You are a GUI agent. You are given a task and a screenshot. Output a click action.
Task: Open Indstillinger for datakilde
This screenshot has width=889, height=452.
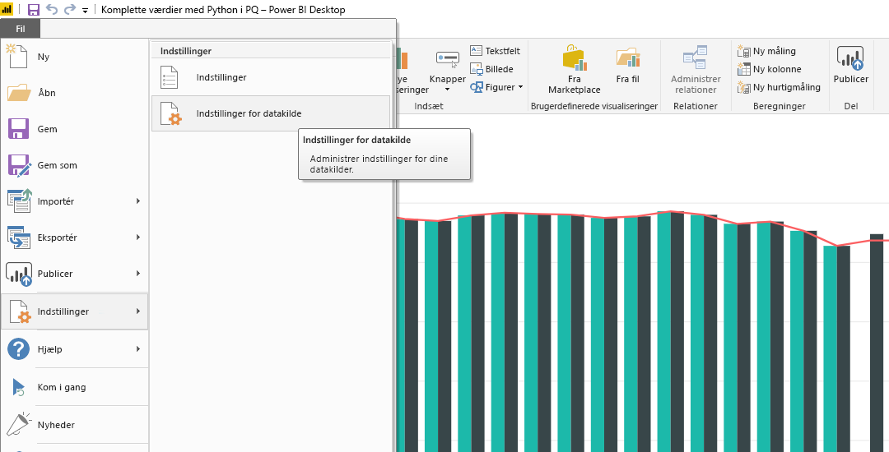pos(271,113)
